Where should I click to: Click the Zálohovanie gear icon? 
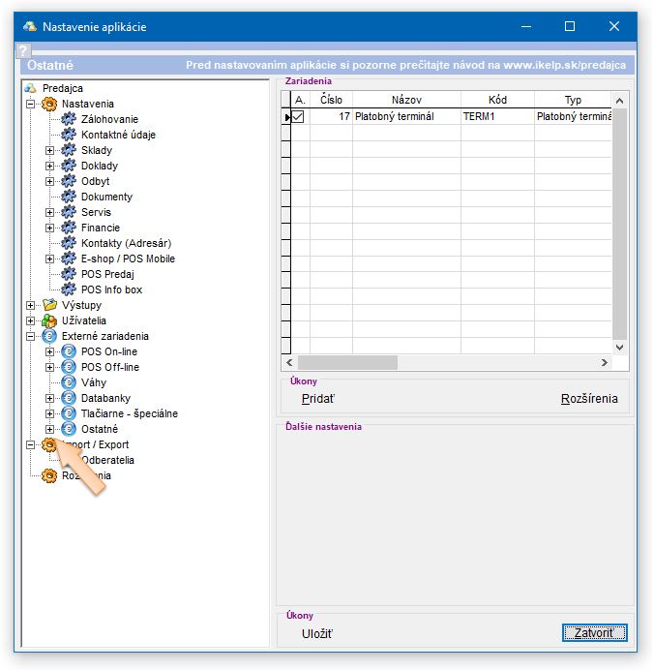coord(69,119)
